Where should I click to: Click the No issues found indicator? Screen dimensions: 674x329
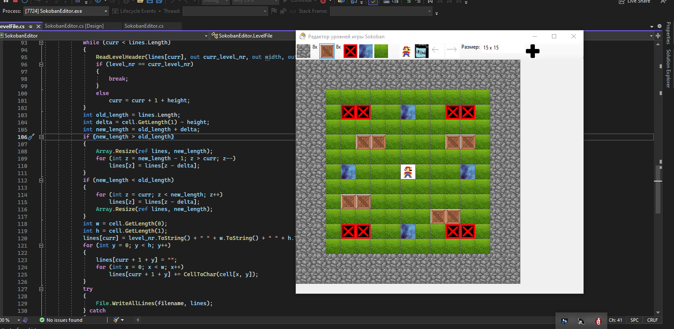click(x=61, y=320)
